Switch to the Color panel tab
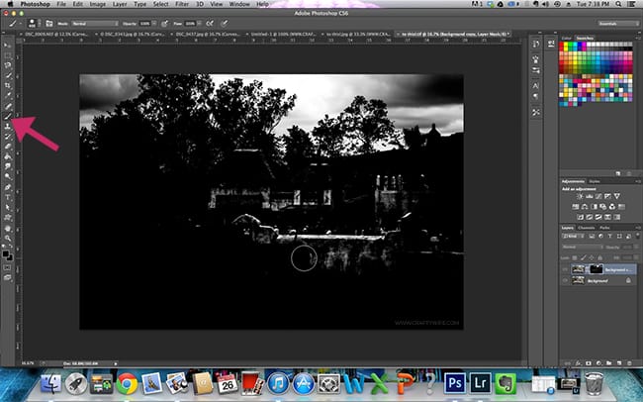This screenshot has height=402, width=643. click(566, 39)
